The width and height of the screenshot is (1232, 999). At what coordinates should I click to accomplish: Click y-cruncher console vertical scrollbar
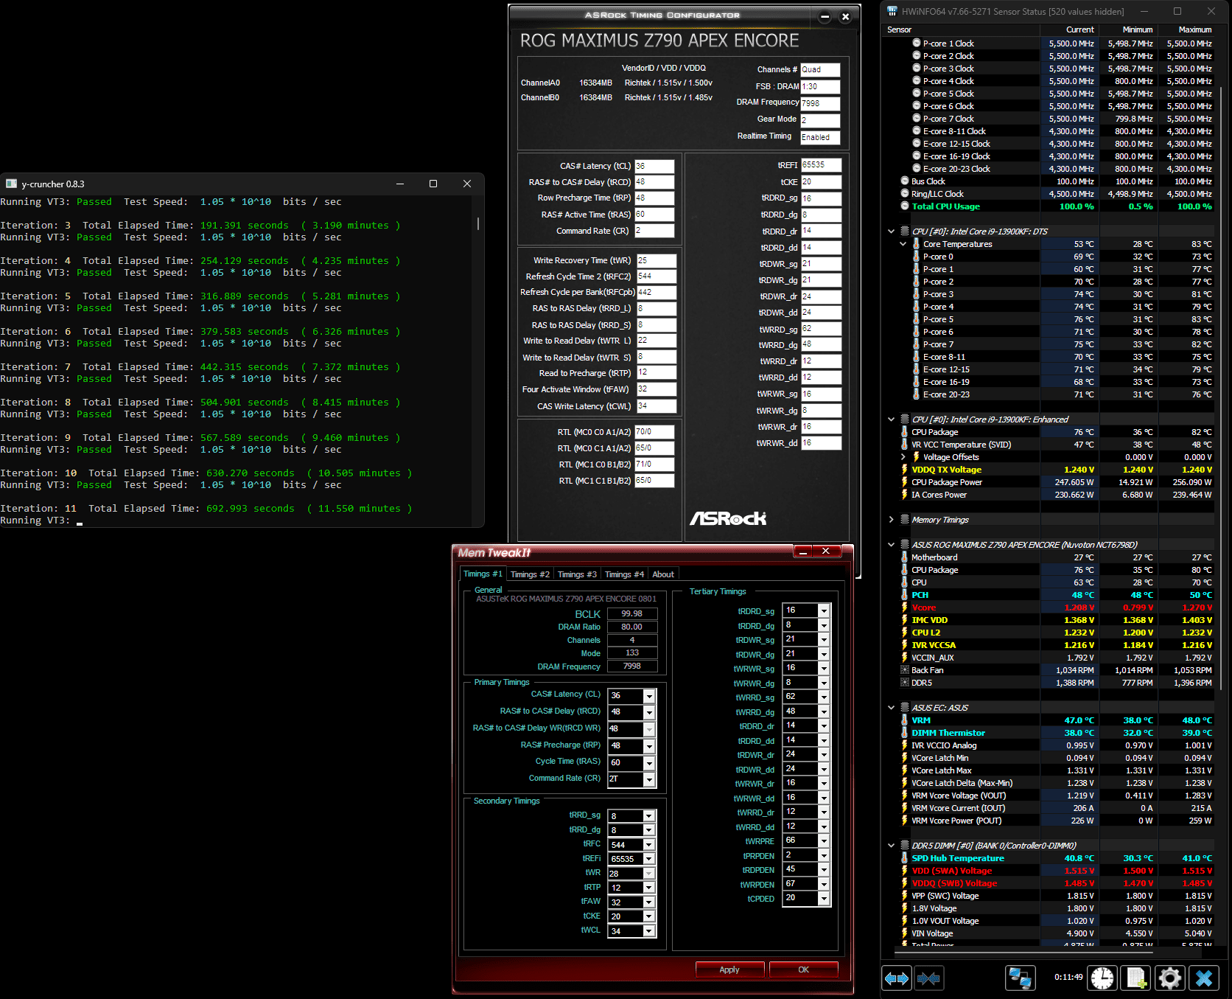[x=478, y=223]
